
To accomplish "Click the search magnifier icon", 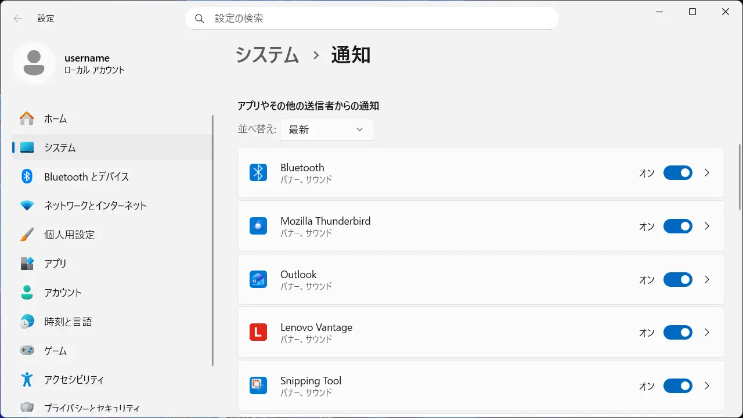I will [200, 19].
